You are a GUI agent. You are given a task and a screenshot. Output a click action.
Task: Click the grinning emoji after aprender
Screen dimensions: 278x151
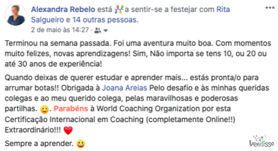point(80,143)
